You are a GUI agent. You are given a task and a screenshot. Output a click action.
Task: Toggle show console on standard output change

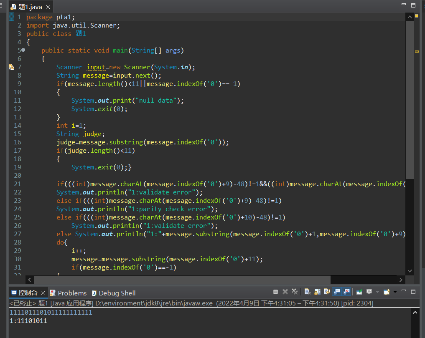coord(337,292)
